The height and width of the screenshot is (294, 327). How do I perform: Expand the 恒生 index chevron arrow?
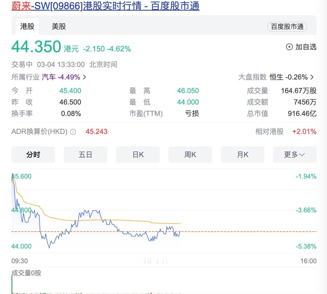click(x=312, y=77)
